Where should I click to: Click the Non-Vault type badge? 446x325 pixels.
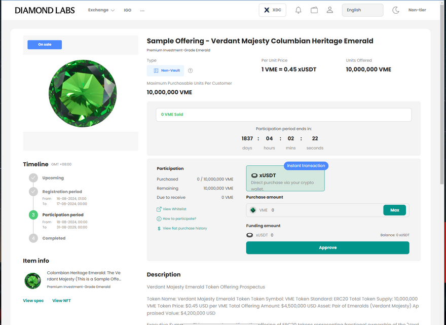[165, 70]
